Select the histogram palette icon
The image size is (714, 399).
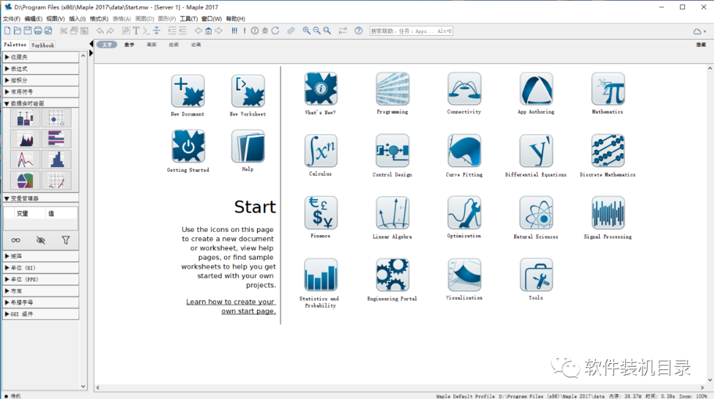(x=56, y=160)
